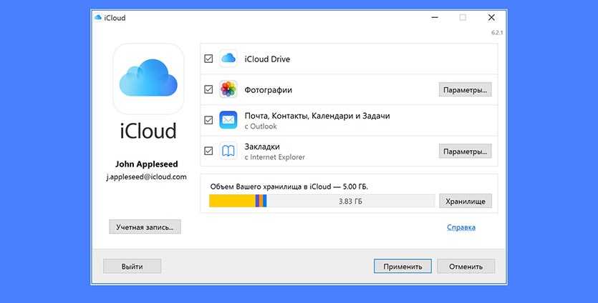Click the Выйти sign-out button

pos(132,266)
